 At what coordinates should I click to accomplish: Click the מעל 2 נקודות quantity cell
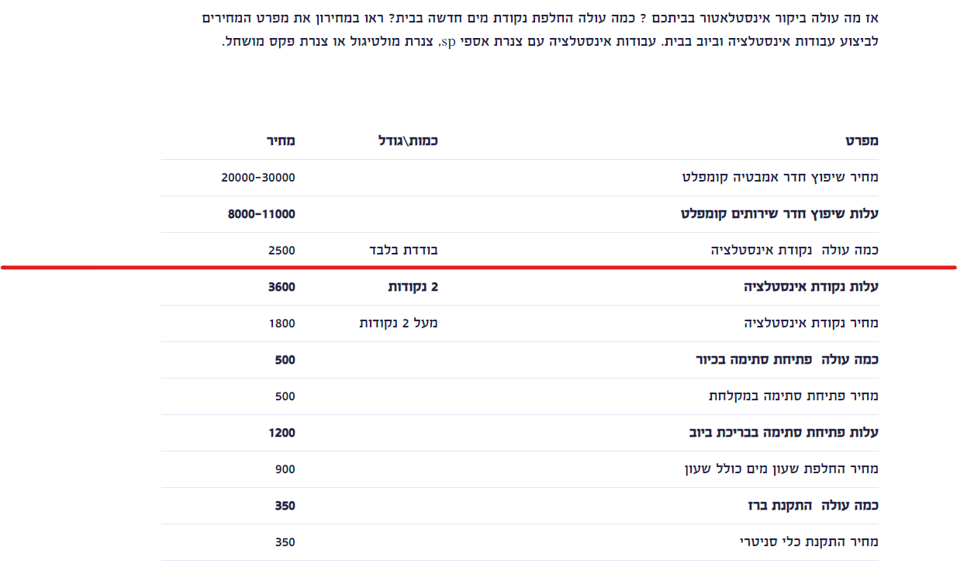coord(399,324)
